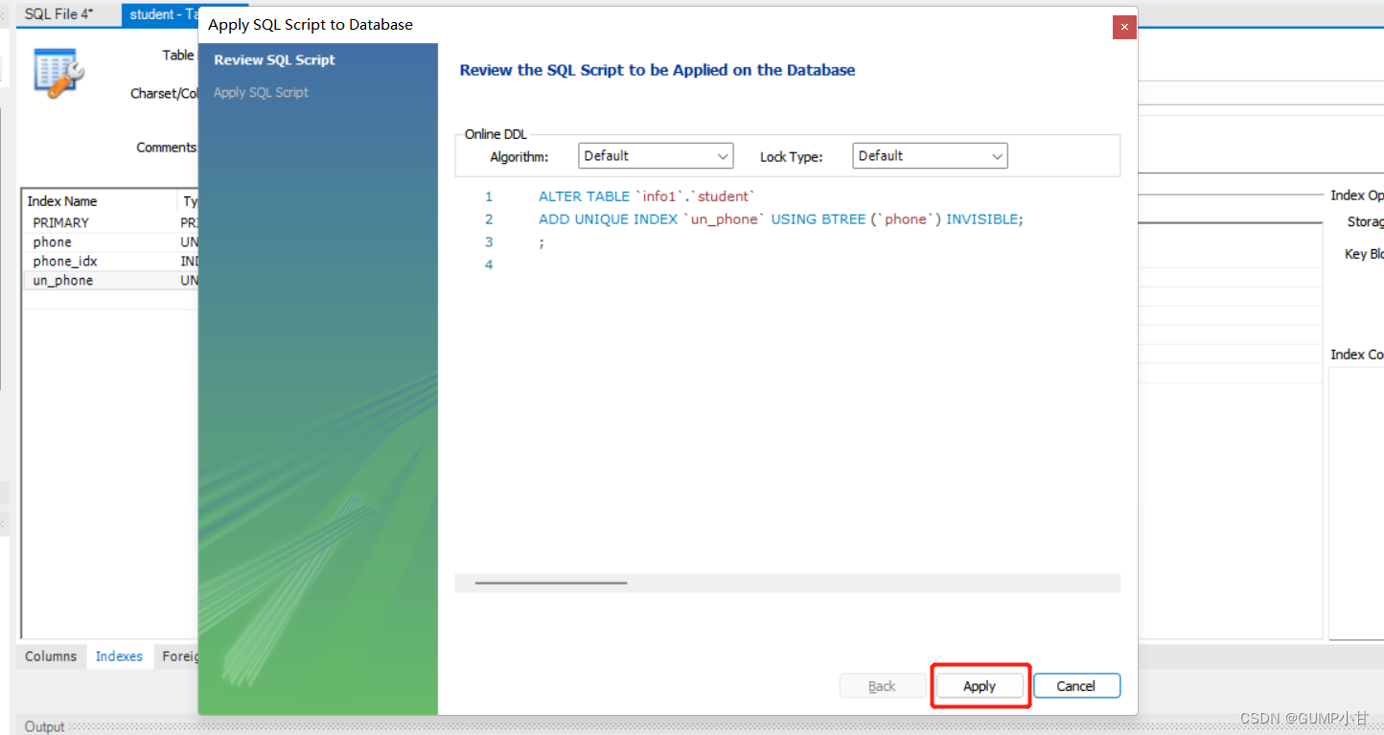Switch to the student table tab
Screen dimensions: 1384x735
(x=161, y=14)
